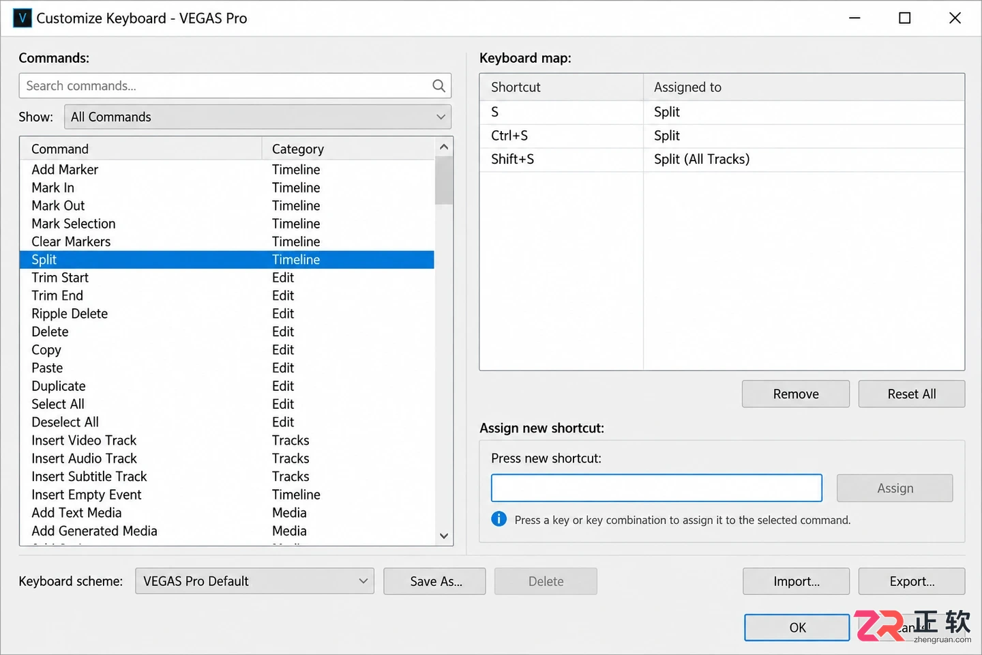Click the scroll down arrow in commands list
This screenshot has width=982, height=655.
(444, 536)
